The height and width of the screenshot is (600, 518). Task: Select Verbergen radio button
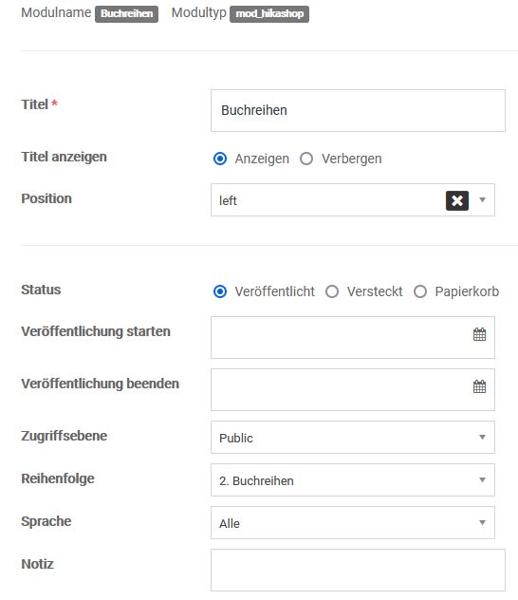[306, 159]
